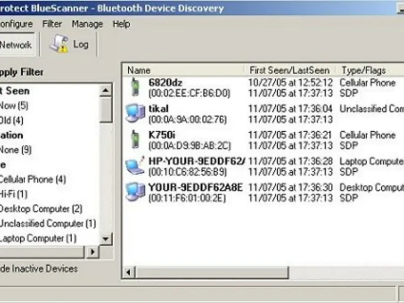Click MAC address 00:11:F6:01:00:2E
This screenshot has height=303, width=404.
tap(187, 198)
